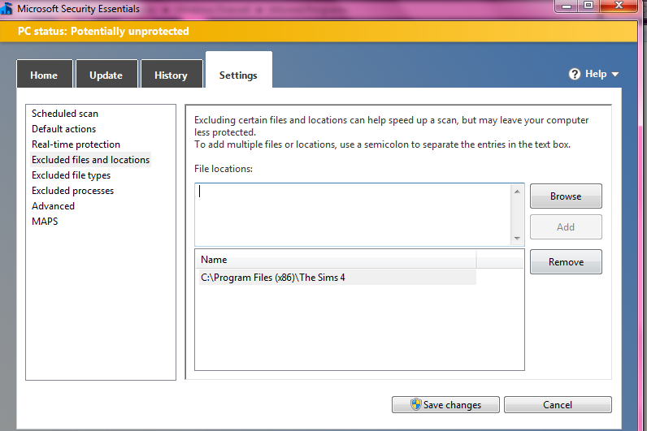Click the grayed-out Add button

[566, 227]
